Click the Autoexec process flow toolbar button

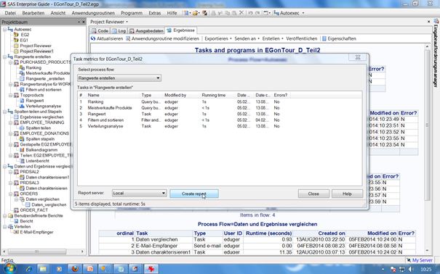pos(287,13)
